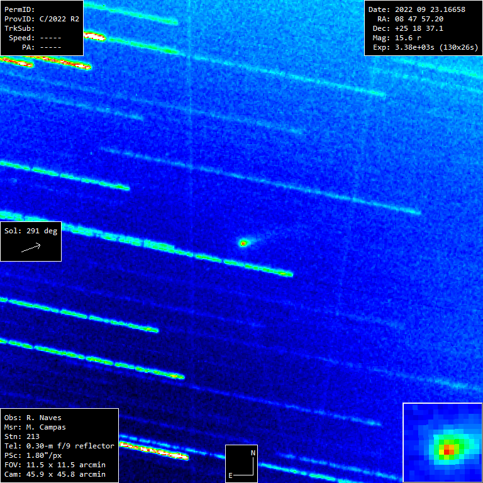Select the 'PSc: 1.80"/px' line
The width and height of the screenshot is (483, 483).
pyautogui.click(x=33, y=455)
